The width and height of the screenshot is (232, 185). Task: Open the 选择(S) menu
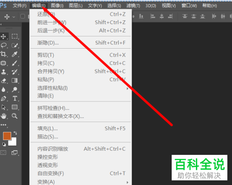click(x=114, y=6)
